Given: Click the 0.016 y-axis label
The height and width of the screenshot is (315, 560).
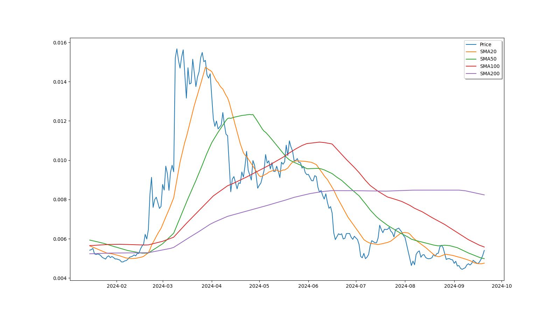Looking at the screenshot, I should coord(60,43).
